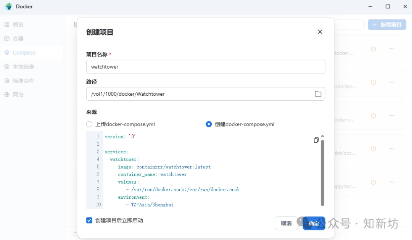Viewport: 412px width, 240px height.
Task: Click code line "image: containrrr/watchtower:latest"
Action: coord(164,167)
